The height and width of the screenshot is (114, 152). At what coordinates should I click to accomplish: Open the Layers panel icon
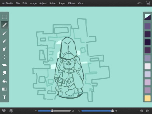click(11, 111)
